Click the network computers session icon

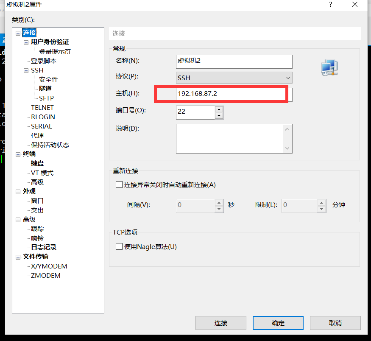click(329, 68)
